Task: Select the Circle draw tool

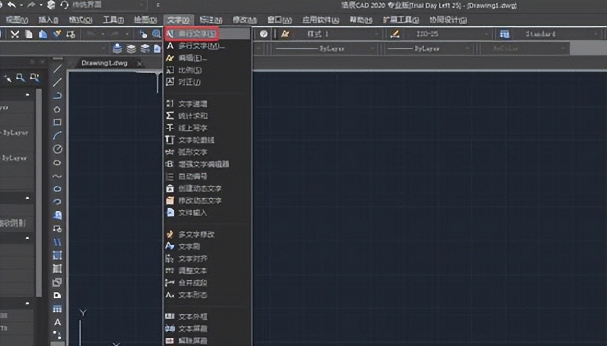Action: click(x=57, y=149)
